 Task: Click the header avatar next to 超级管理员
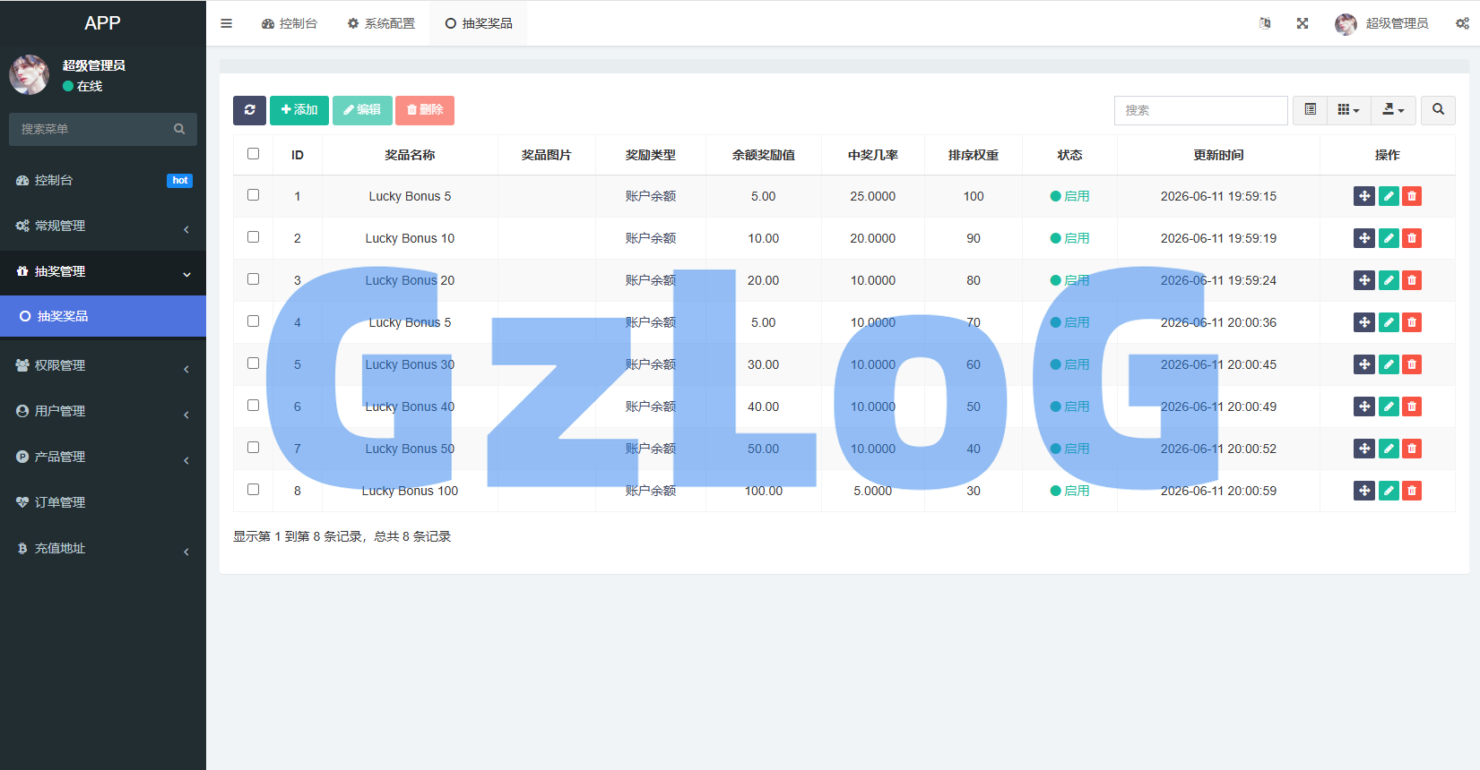point(1346,24)
